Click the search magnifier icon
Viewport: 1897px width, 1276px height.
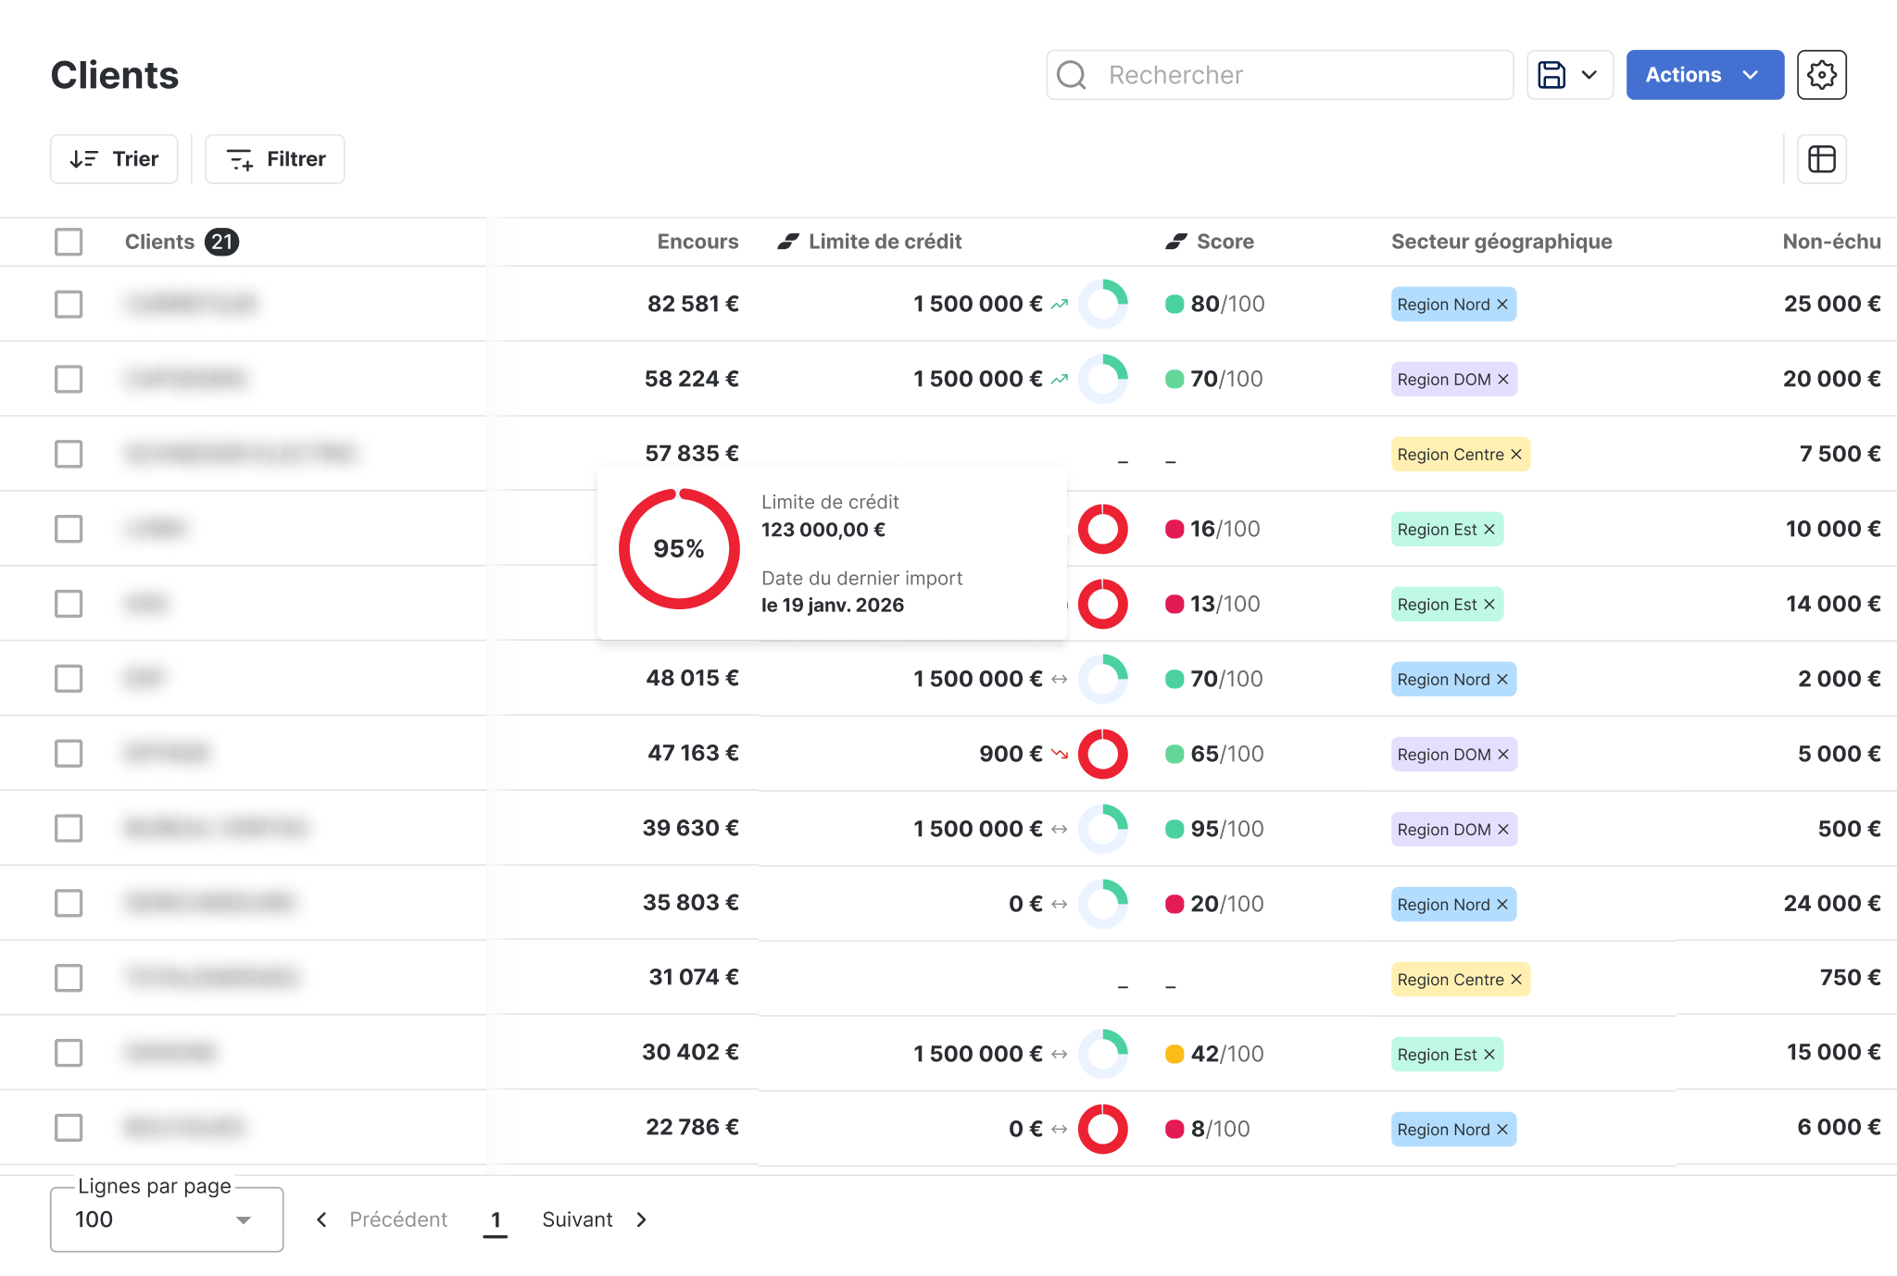pyautogui.click(x=1071, y=74)
